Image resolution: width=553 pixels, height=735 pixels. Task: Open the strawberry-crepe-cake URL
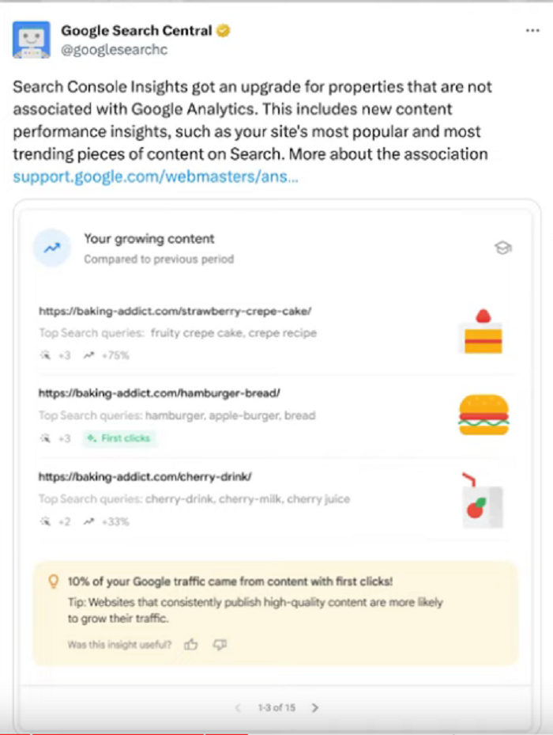[x=175, y=311]
